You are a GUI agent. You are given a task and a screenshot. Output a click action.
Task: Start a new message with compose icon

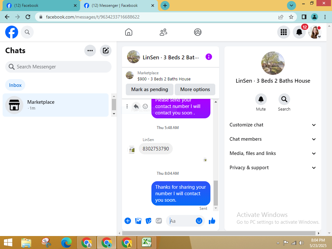click(106, 51)
